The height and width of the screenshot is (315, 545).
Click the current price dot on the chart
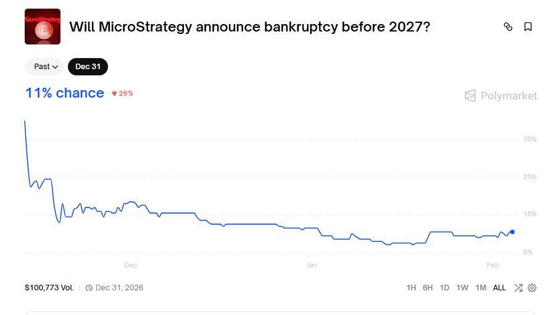tap(512, 232)
